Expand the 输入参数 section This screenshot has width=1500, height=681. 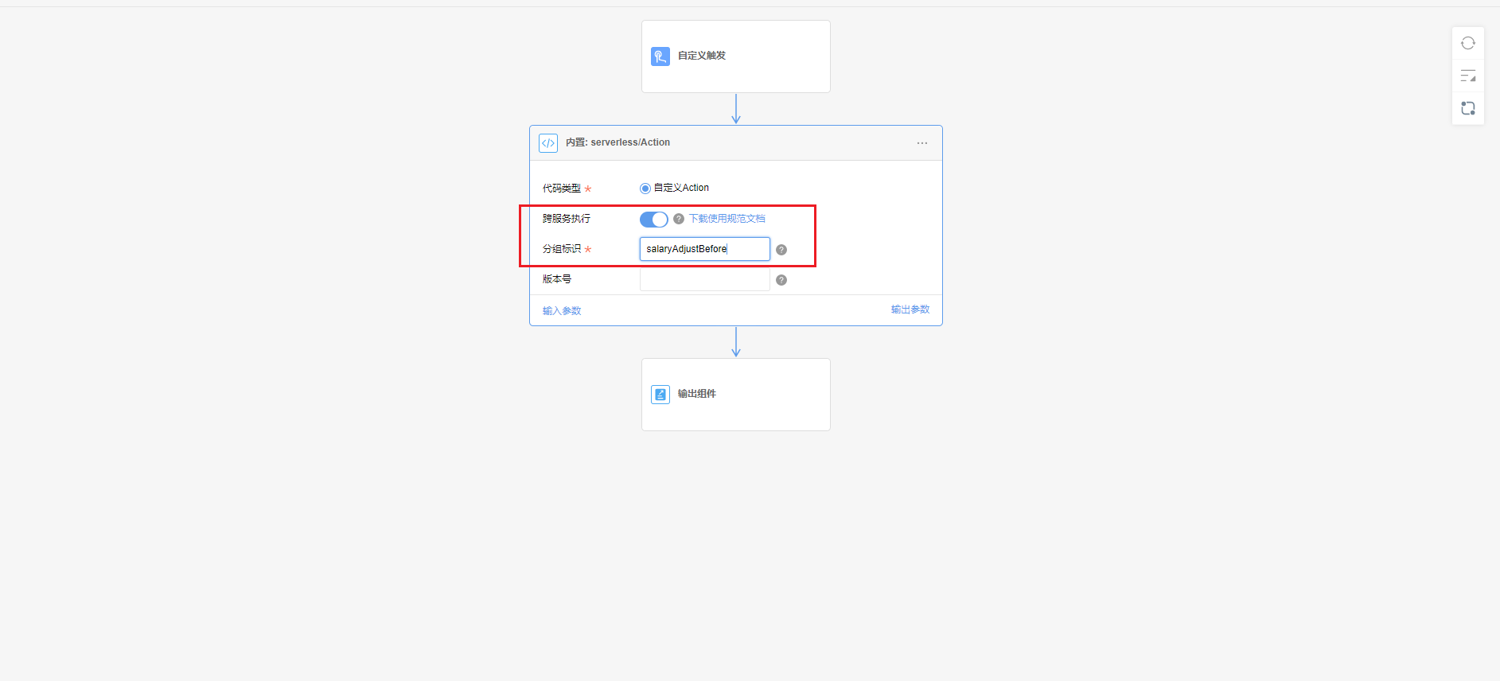coord(562,311)
